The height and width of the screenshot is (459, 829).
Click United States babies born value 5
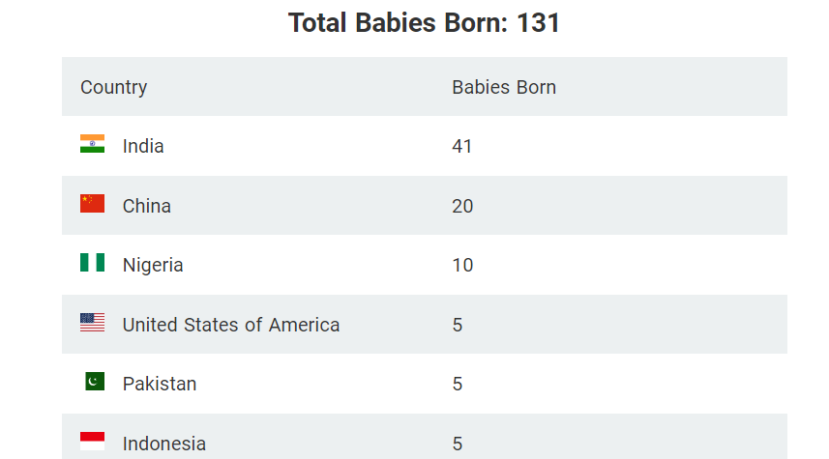click(458, 325)
